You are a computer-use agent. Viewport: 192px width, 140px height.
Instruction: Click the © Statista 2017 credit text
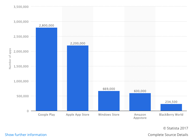point(175,128)
